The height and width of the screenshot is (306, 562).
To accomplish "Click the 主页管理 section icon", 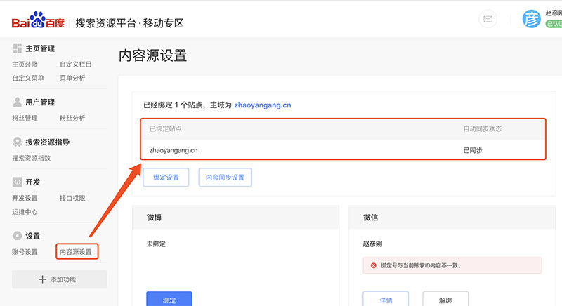I will (x=18, y=48).
